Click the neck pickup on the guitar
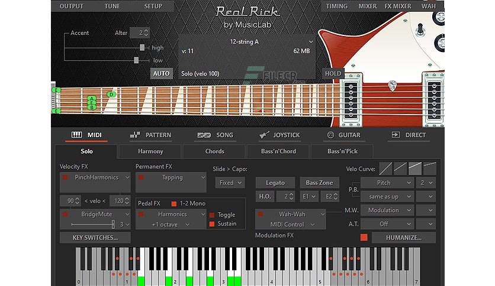Screen dimensions: 495x286 [351, 100]
